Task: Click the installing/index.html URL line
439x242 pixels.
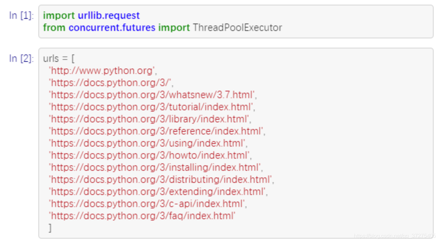Action: click(x=156, y=167)
